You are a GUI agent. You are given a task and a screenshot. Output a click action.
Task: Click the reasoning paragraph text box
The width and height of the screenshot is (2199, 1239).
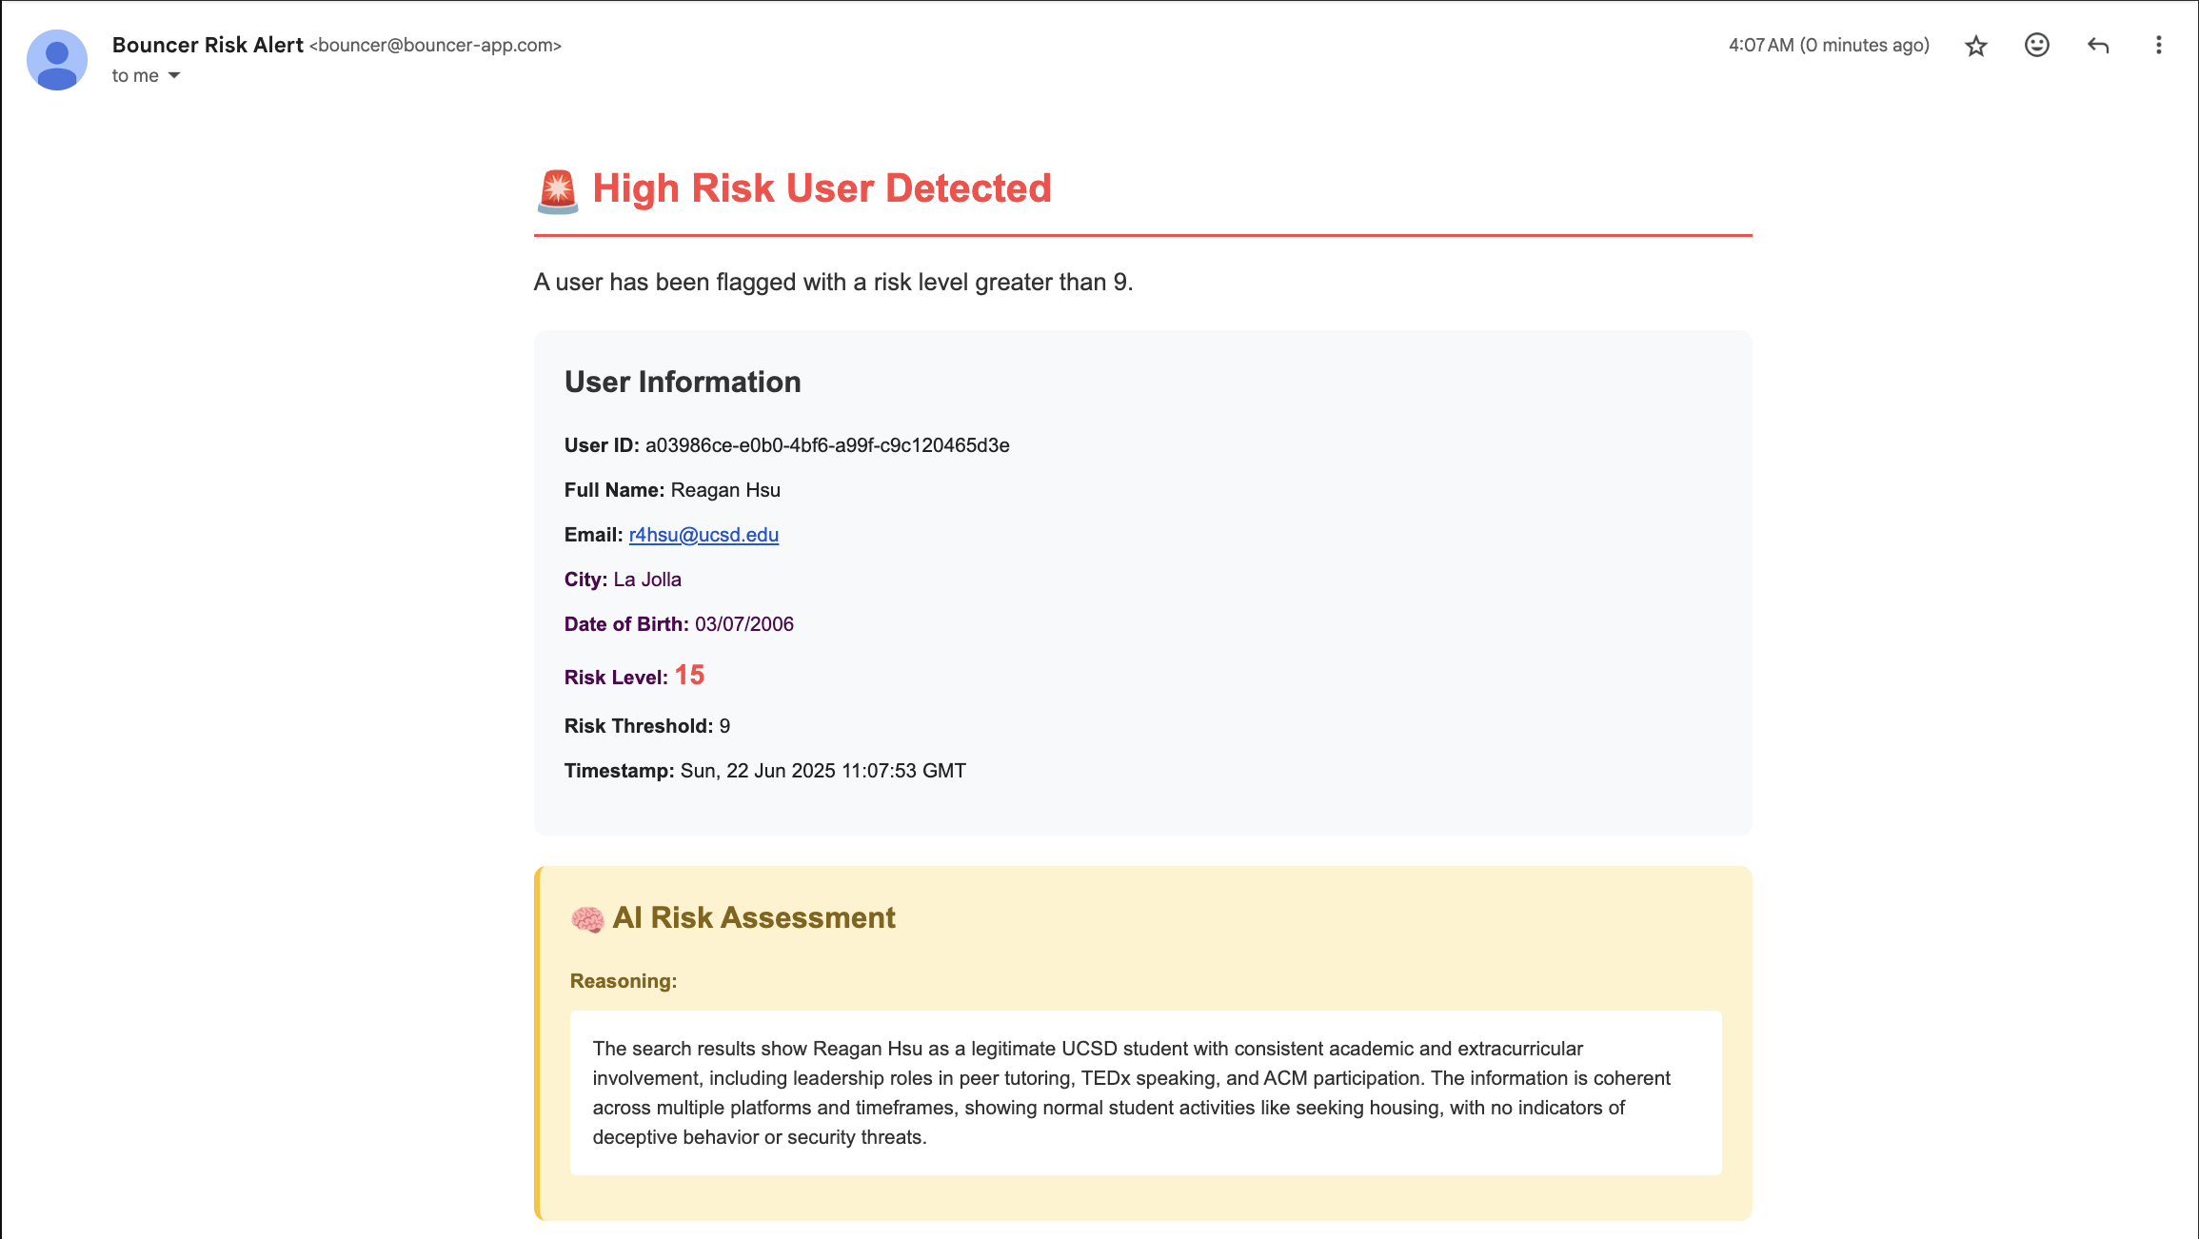click(x=1145, y=1092)
